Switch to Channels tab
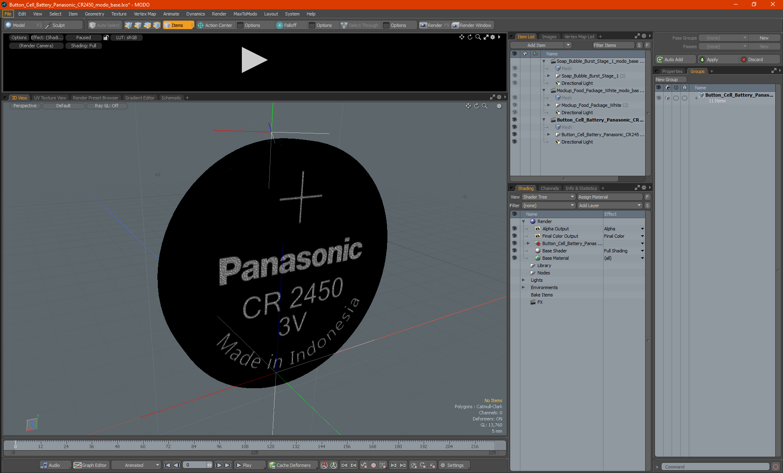 550,188
